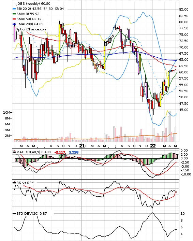Viewport: 193px width, 241px height.
Task: Open the OptionChance.com watermark link
Action: pos(31,29)
